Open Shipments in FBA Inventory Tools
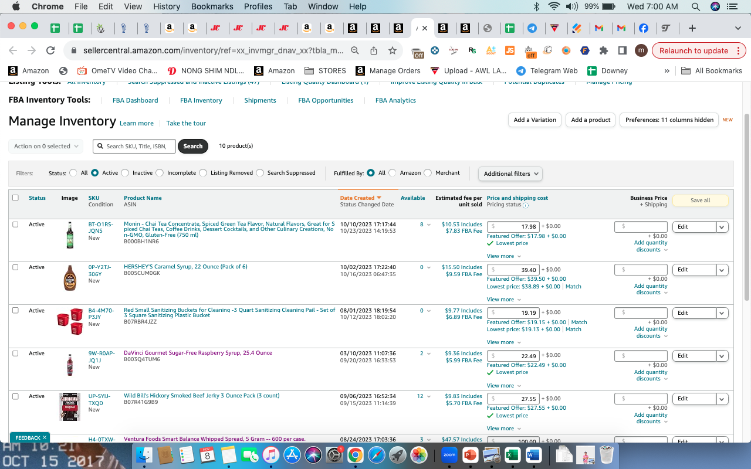751x469 pixels. pyautogui.click(x=260, y=100)
